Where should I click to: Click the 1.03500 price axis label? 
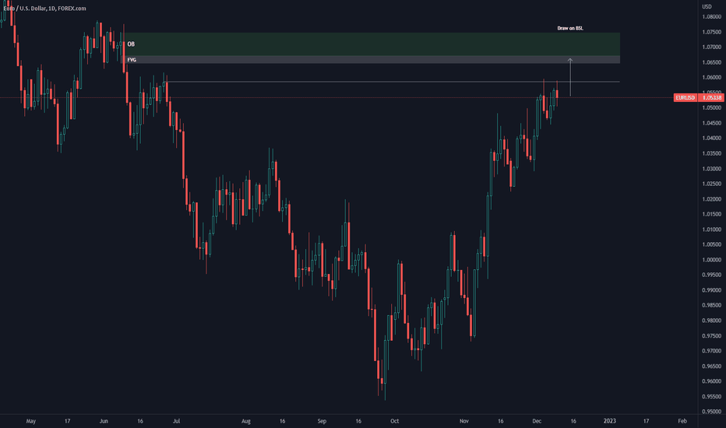tap(712, 153)
